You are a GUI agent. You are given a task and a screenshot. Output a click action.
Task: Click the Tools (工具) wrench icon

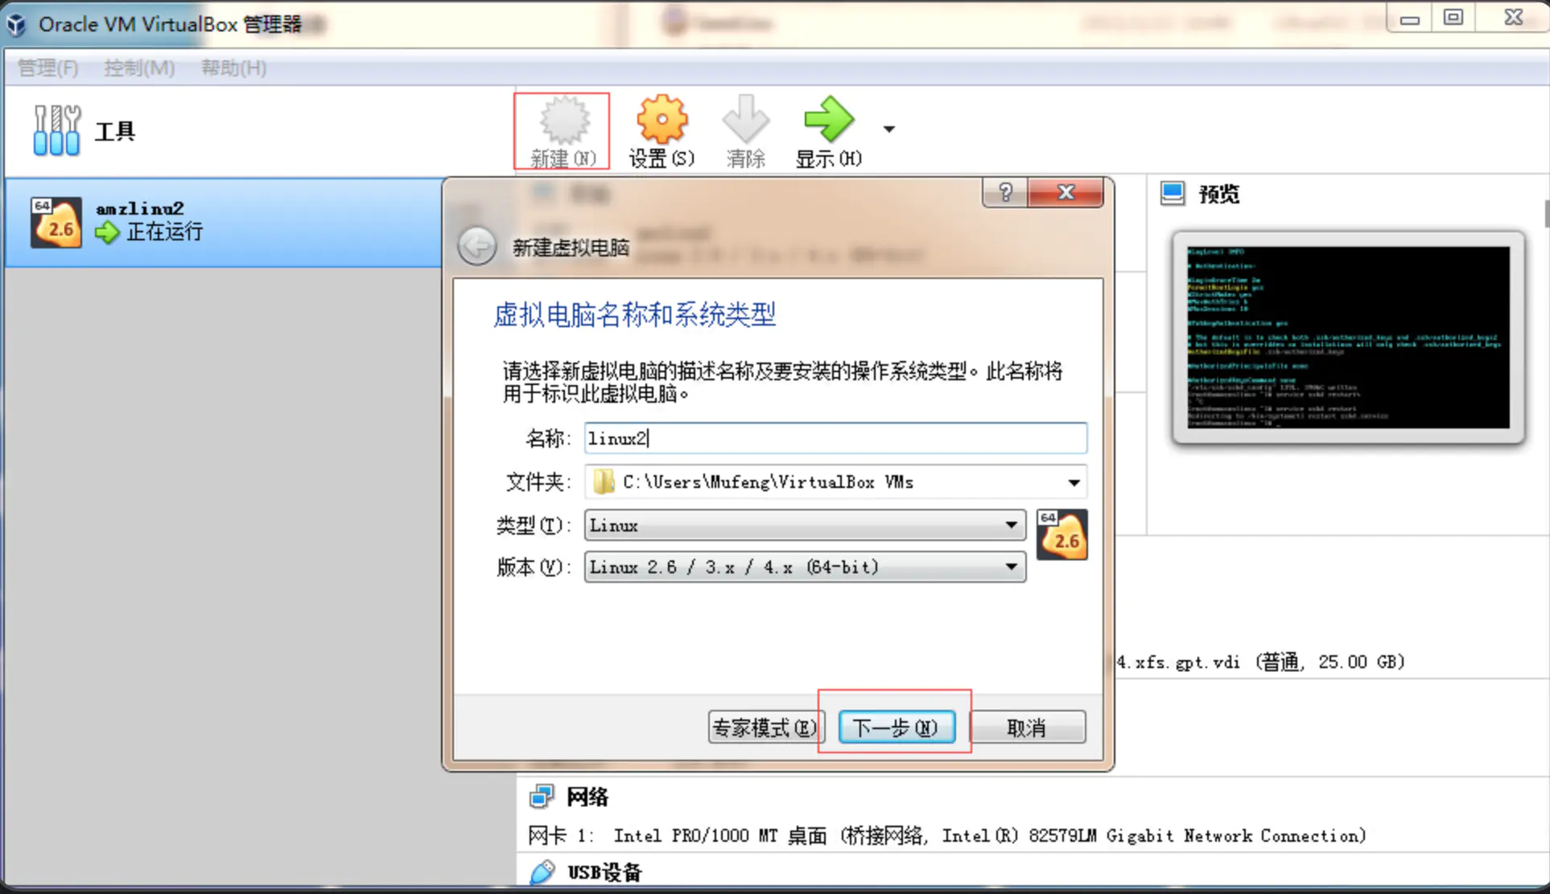pyautogui.click(x=56, y=130)
